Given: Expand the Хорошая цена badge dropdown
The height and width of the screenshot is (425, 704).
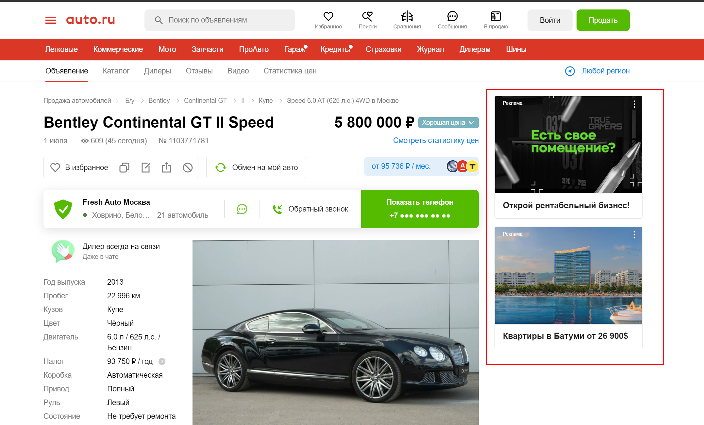Looking at the screenshot, I should pos(448,123).
